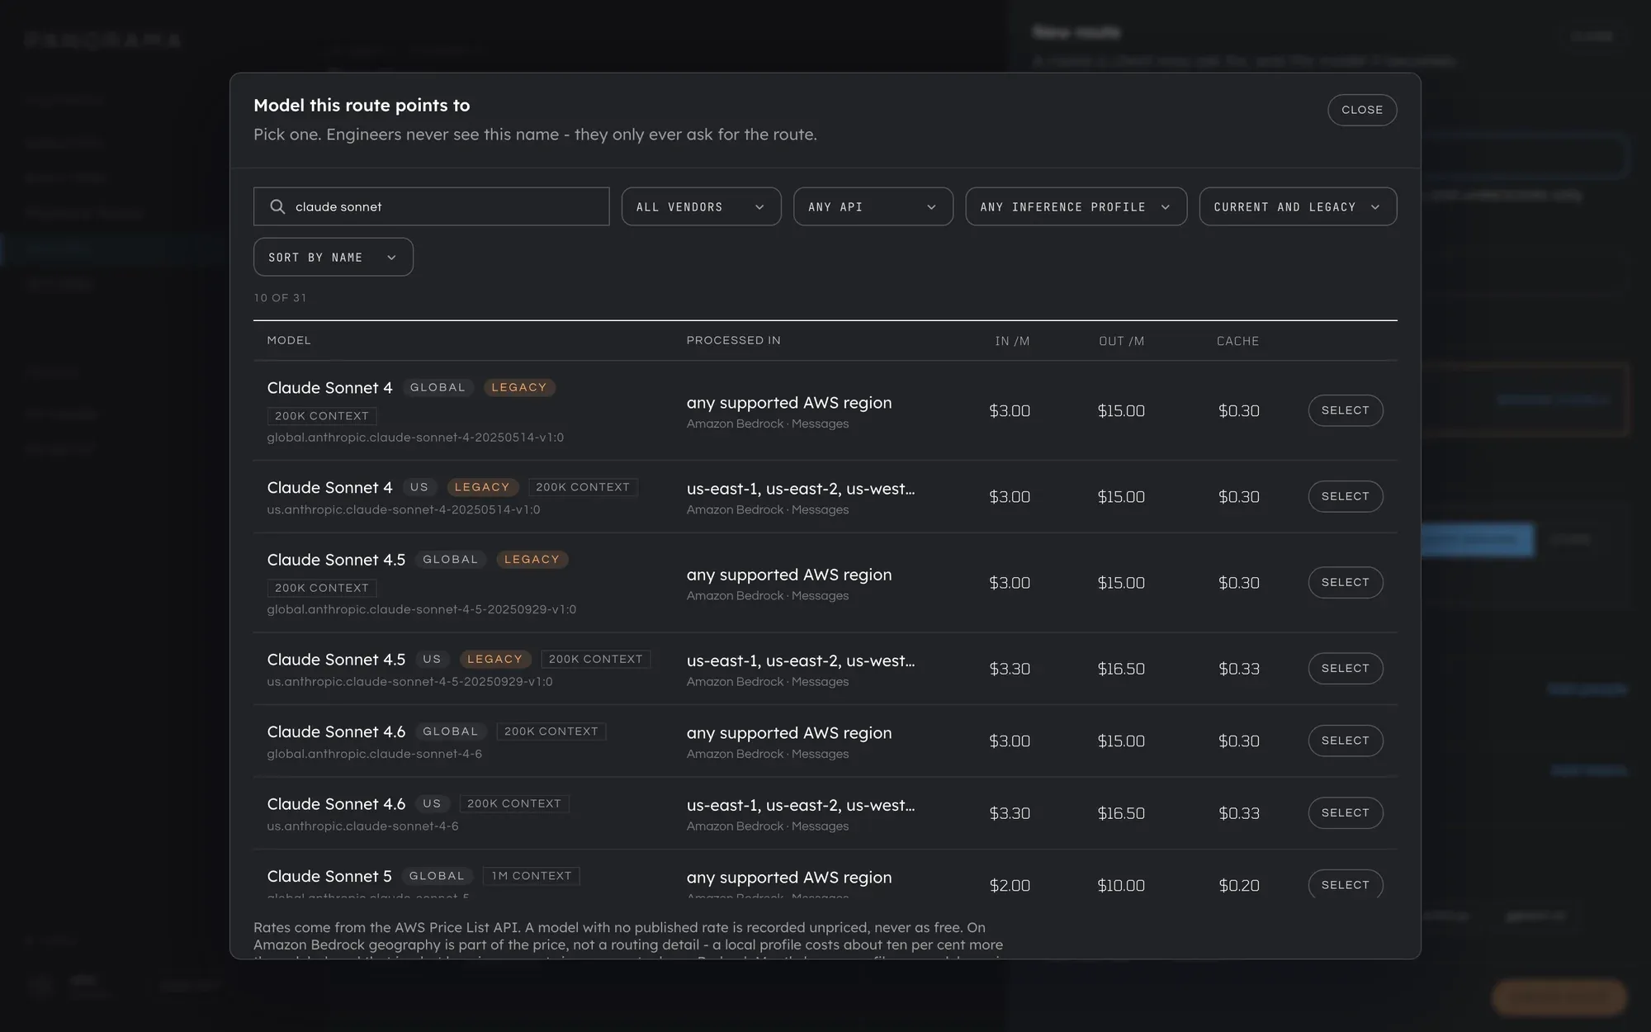Click model ID us.anthropic.claude-sonnet-4-5-20250929-v1:0
Image resolution: width=1651 pixels, height=1032 pixels.
409,682
